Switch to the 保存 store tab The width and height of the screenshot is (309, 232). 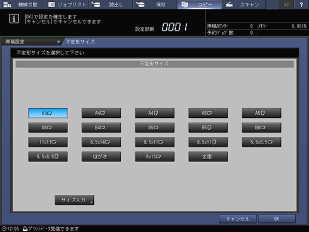(155, 4)
